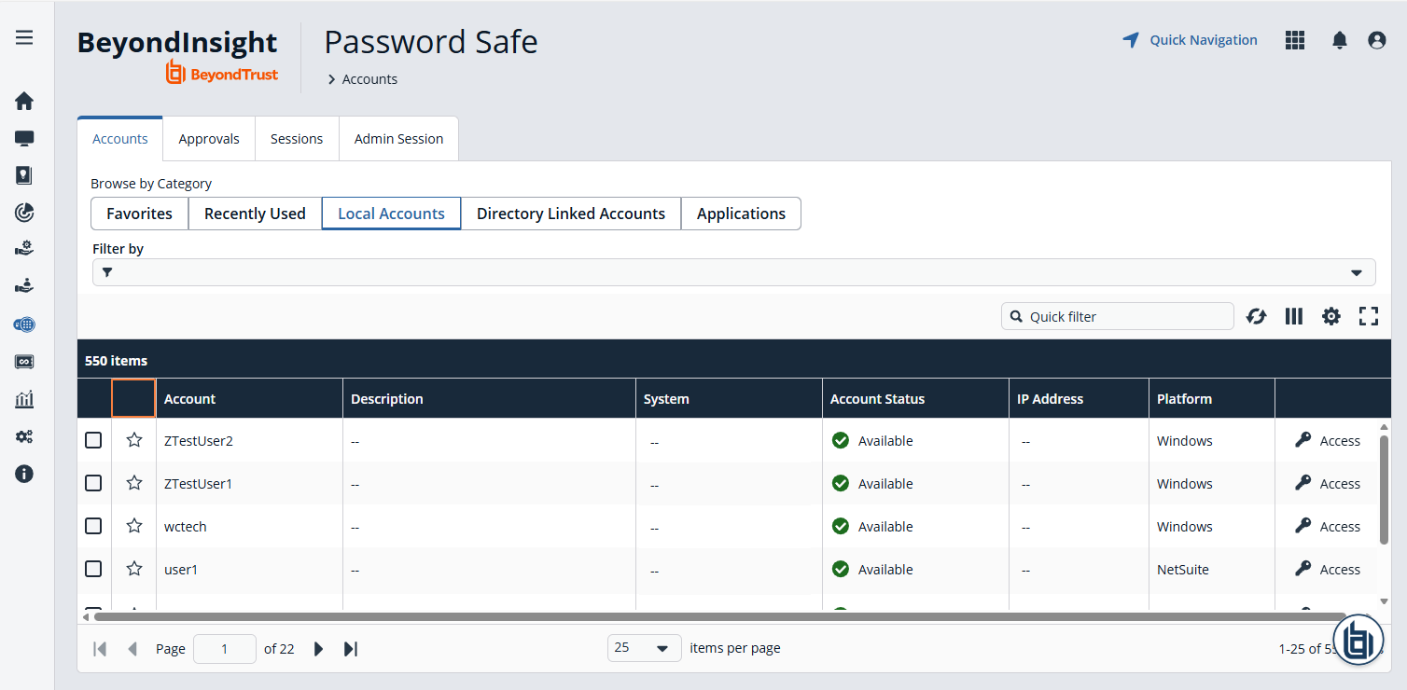Check the checkbox for ZTestUser2
The height and width of the screenshot is (690, 1407).
pos(93,439)
